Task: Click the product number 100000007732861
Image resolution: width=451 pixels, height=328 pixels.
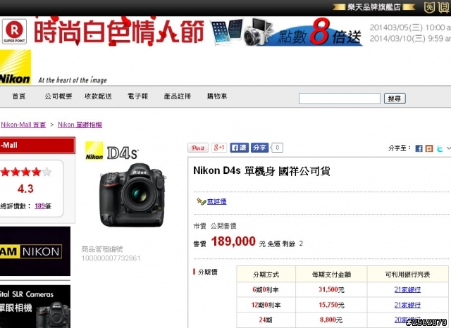Action: [x=111, y=258]
